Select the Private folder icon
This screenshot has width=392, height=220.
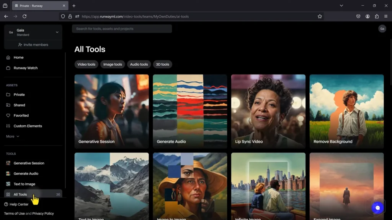click(x=8, y=95)
